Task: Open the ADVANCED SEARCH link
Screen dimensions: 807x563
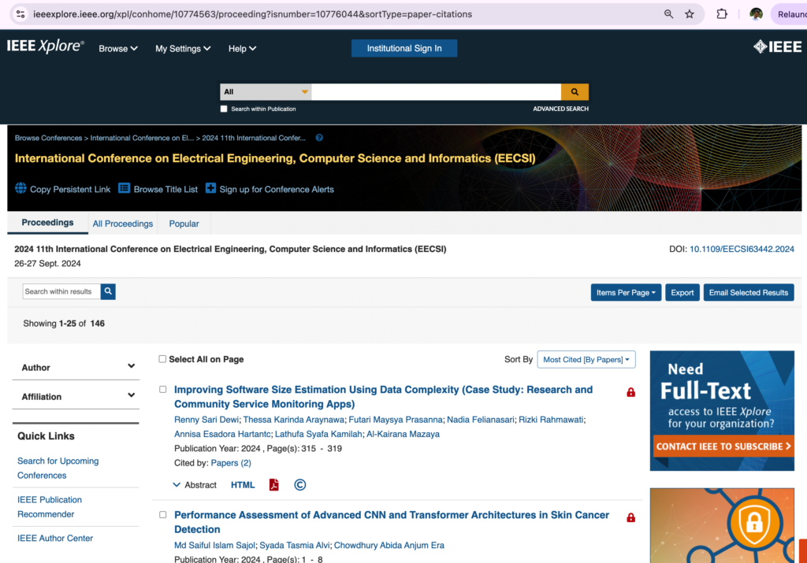Action: [560, 109]
